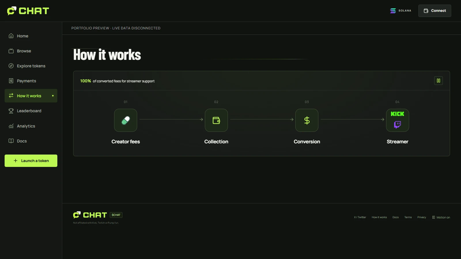Open the footer Docs link
The width and height of the screenshot is (461, 259).
(x=396, y=217)
